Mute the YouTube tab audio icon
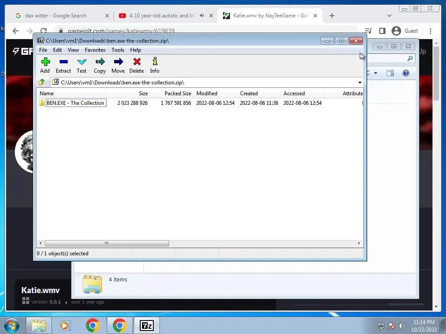Screen dimensions: 446x334 [x=202, y=16]
